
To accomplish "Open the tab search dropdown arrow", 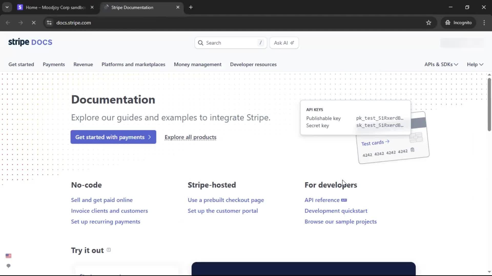I will point(7,7).
